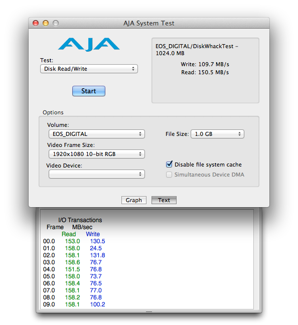Open the Test dropdown showing Disk Read/Write
298x325 pixels.
[x=89, y=69]
